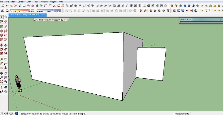Select the Walk footprints tool

point(2,92)
